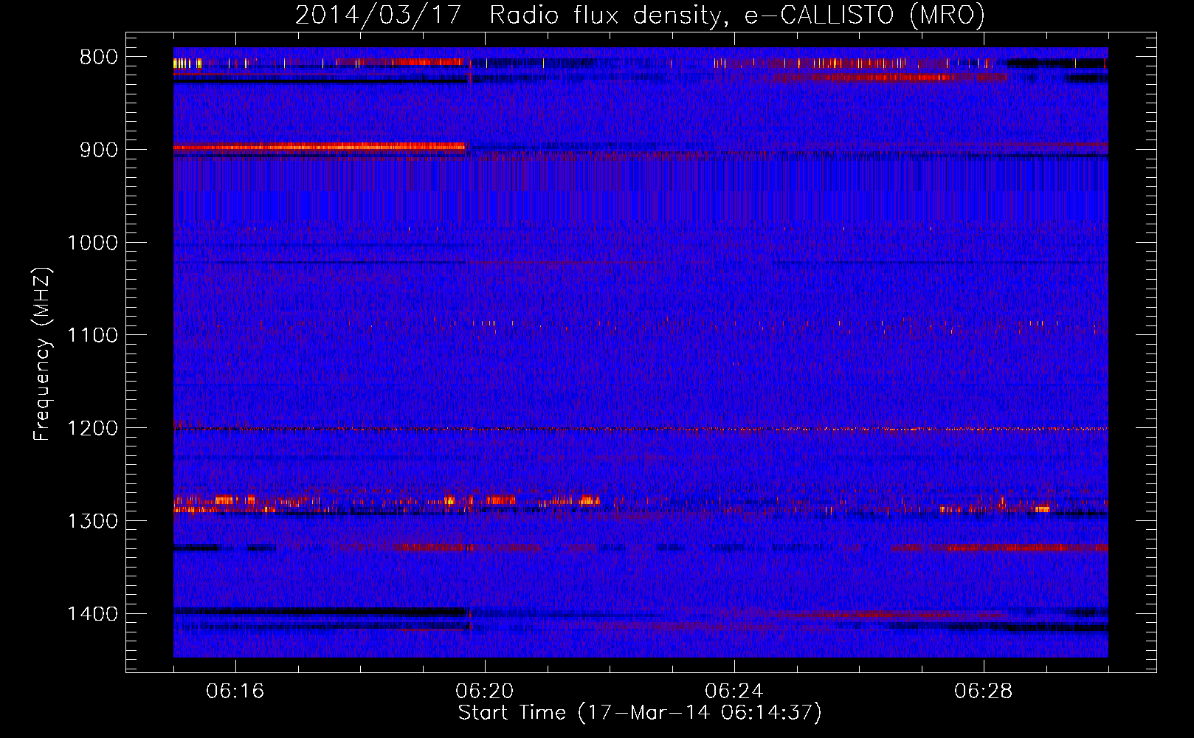Click the 1400 frequency tick label
This screenshot has height=738, width=1194.
92,614
